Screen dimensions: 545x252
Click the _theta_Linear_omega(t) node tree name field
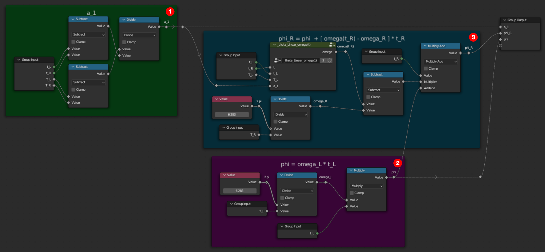(301, 60)
